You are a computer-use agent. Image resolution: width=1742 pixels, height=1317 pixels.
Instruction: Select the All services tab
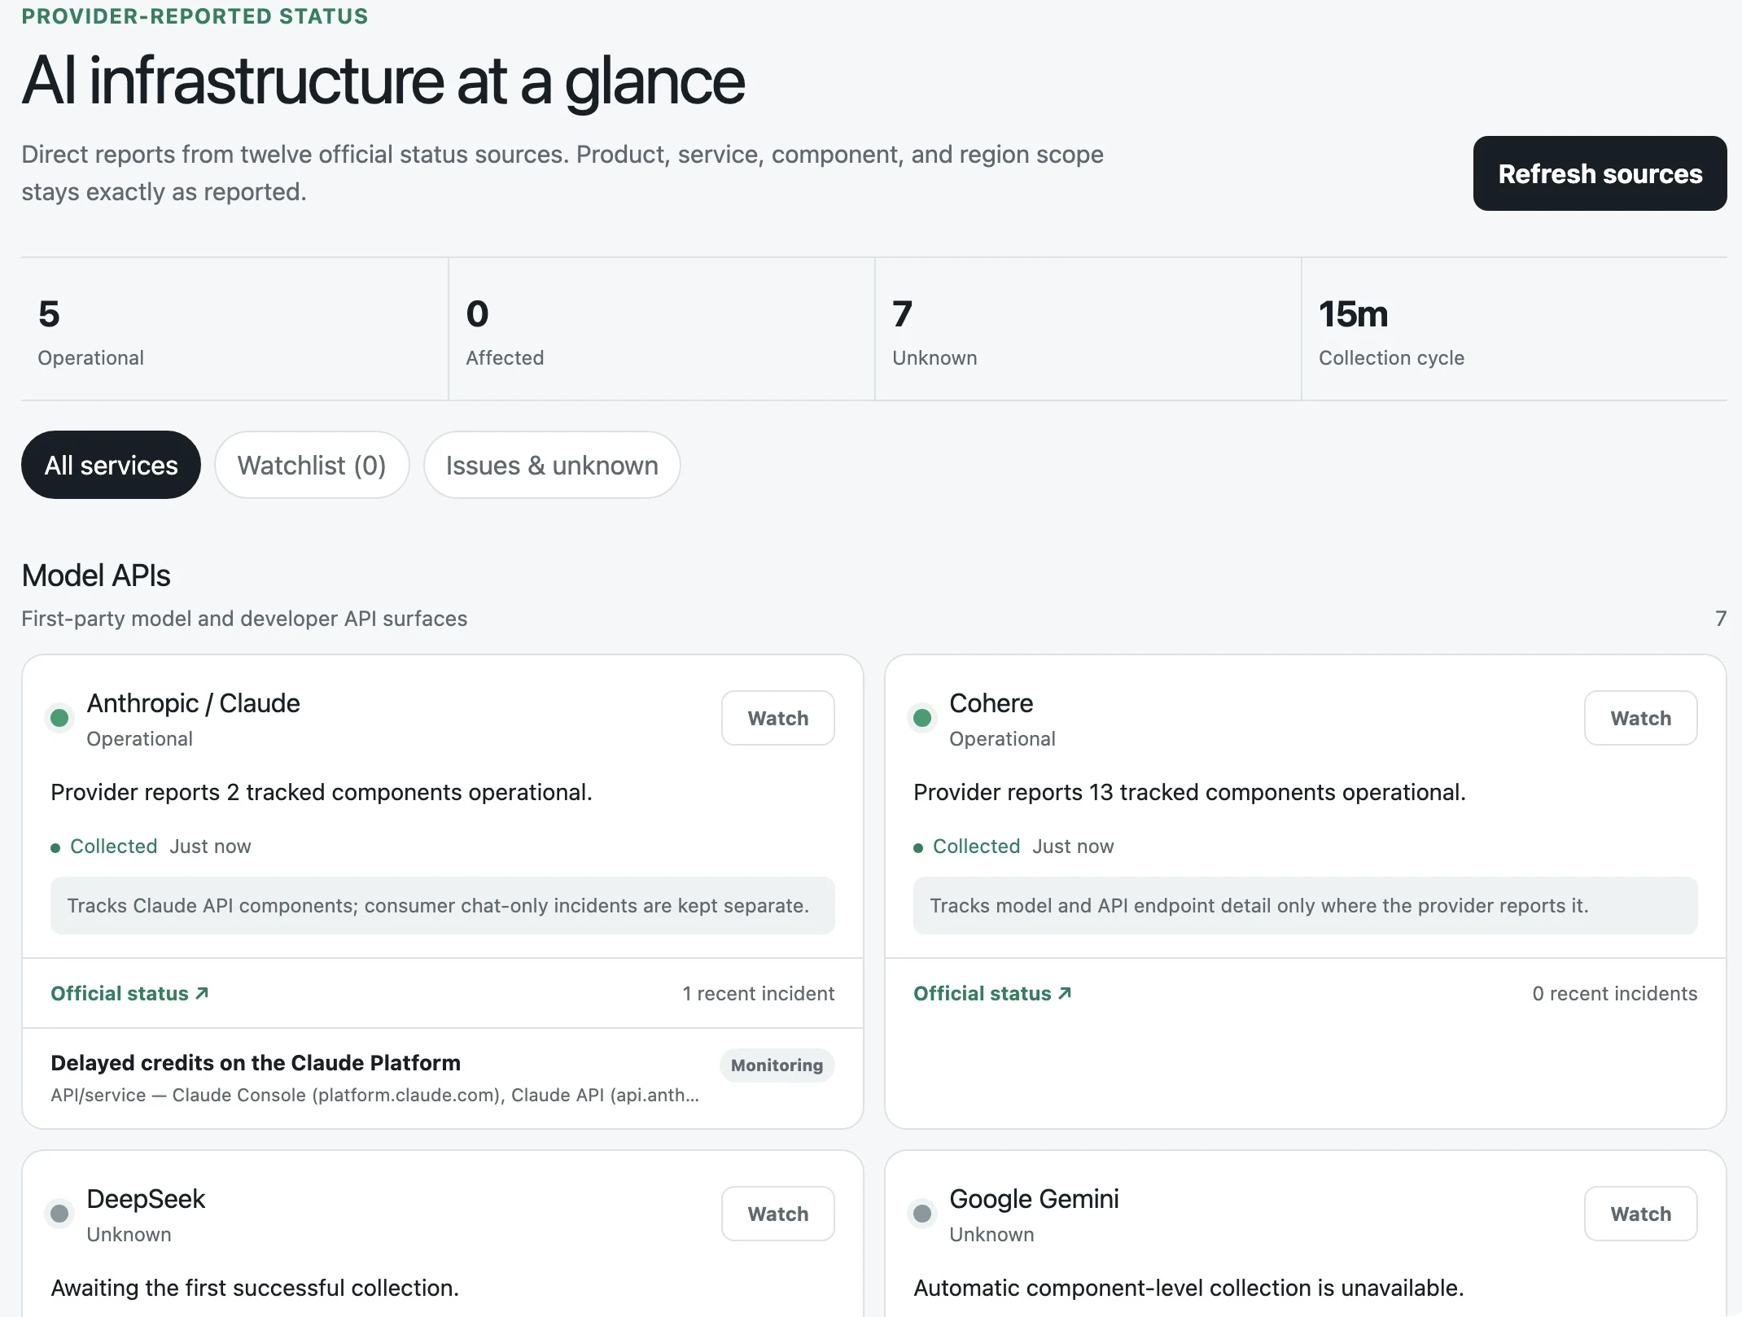tap(111, 465)
